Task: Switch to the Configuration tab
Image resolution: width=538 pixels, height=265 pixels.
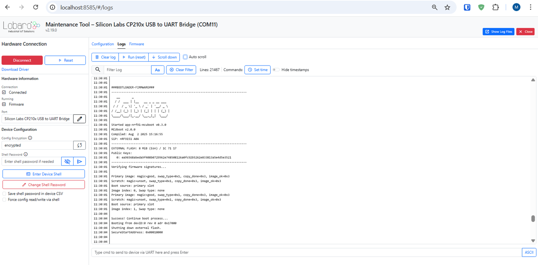Action: pos(103,44)
